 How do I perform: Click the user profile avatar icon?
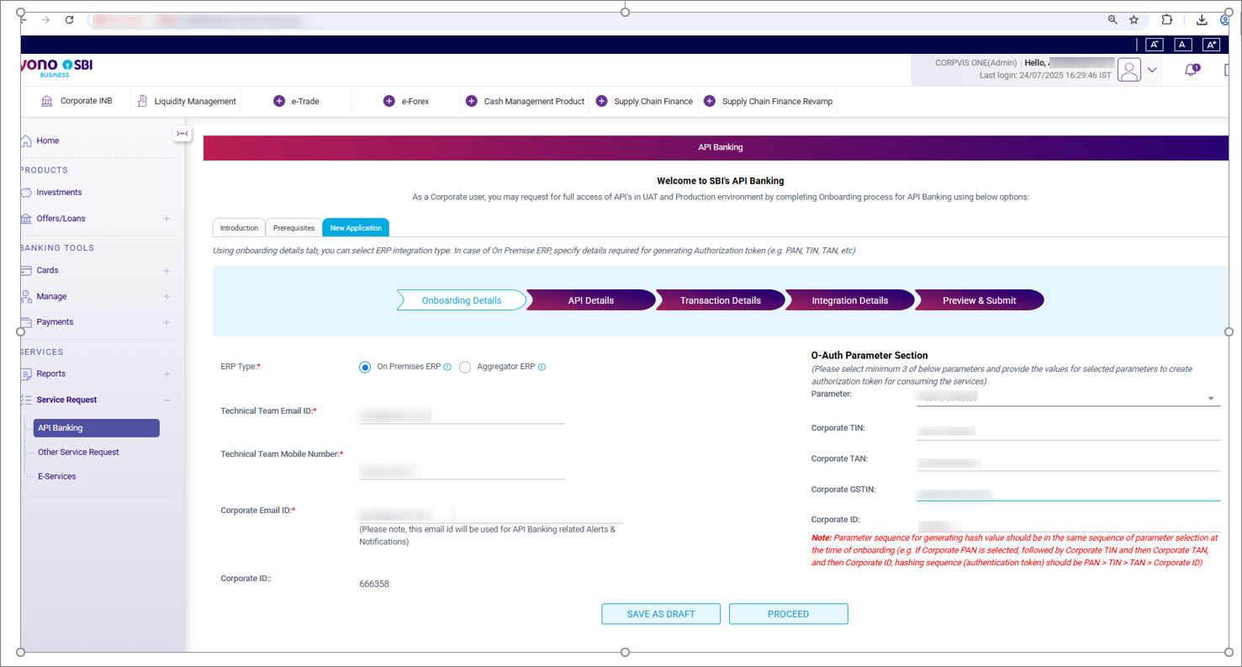(1129, 70)
